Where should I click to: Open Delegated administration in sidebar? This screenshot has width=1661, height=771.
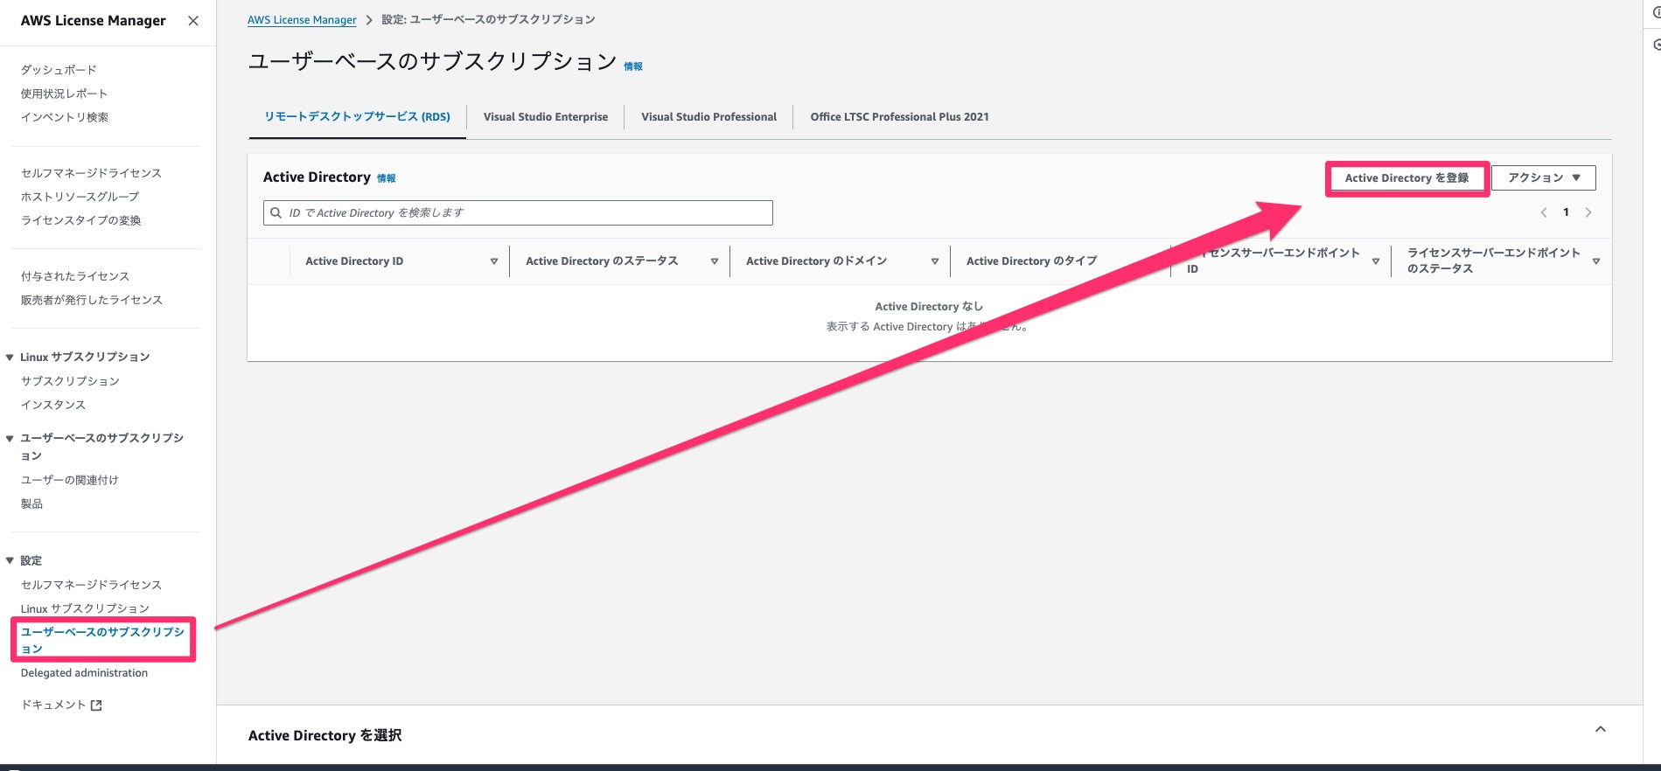coord(84,673)
